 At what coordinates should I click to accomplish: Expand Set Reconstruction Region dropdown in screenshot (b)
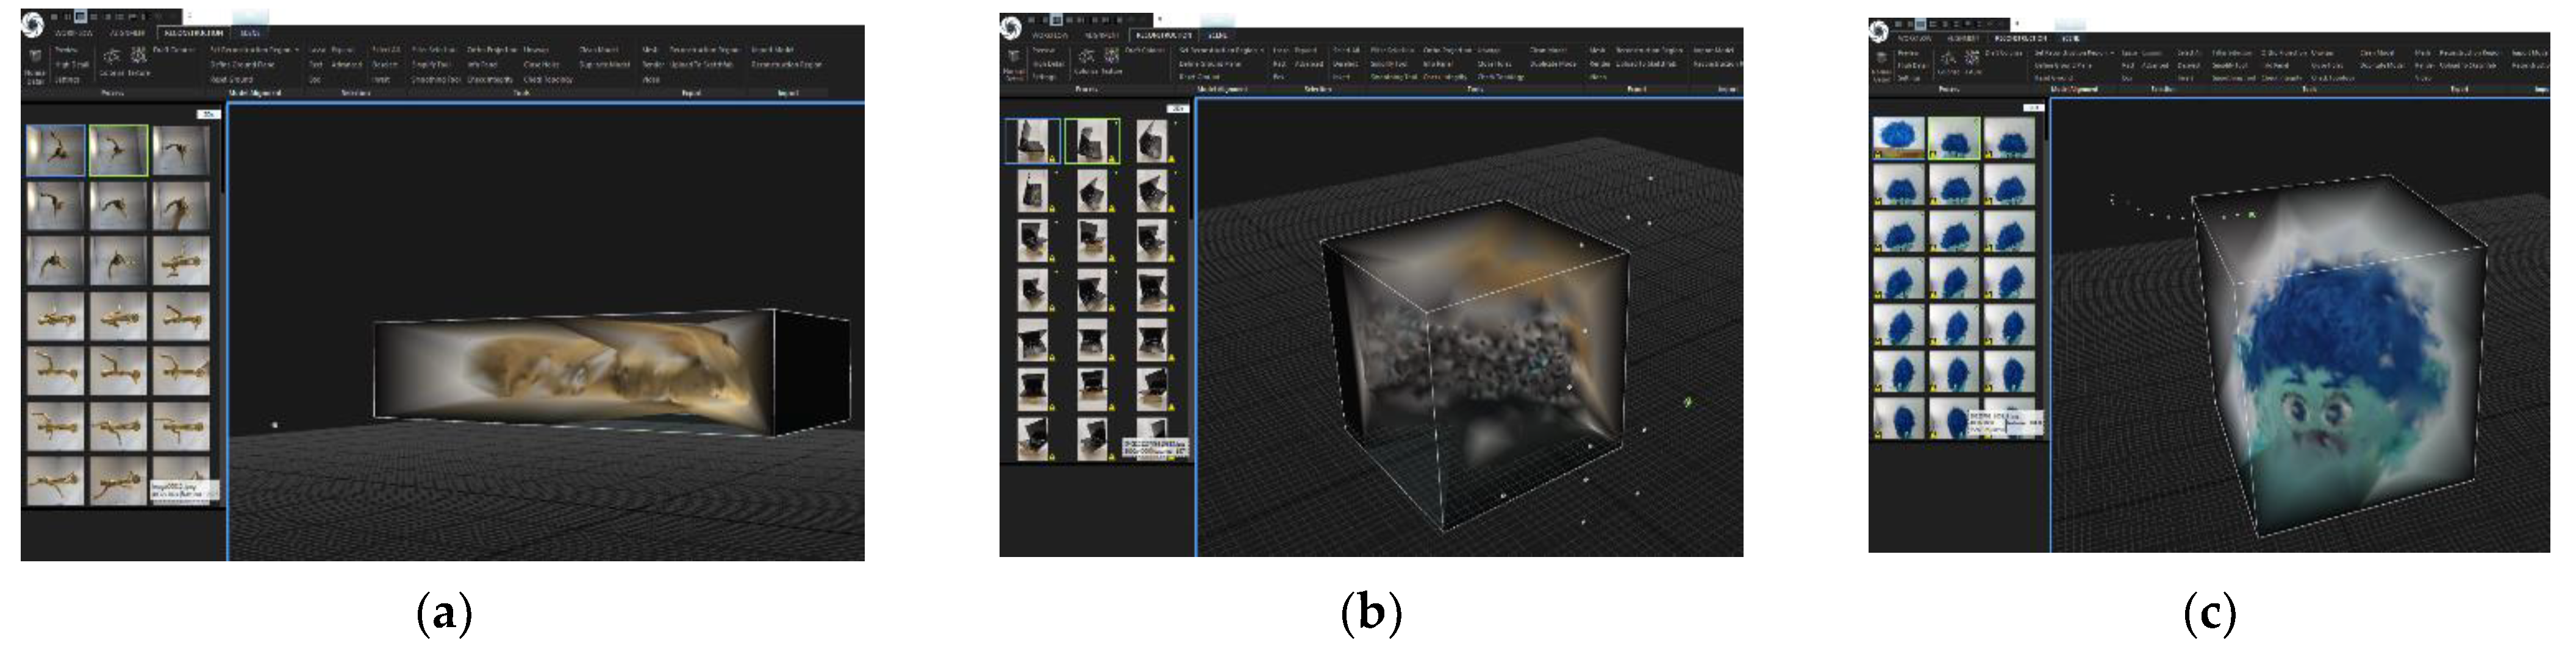1262,50
